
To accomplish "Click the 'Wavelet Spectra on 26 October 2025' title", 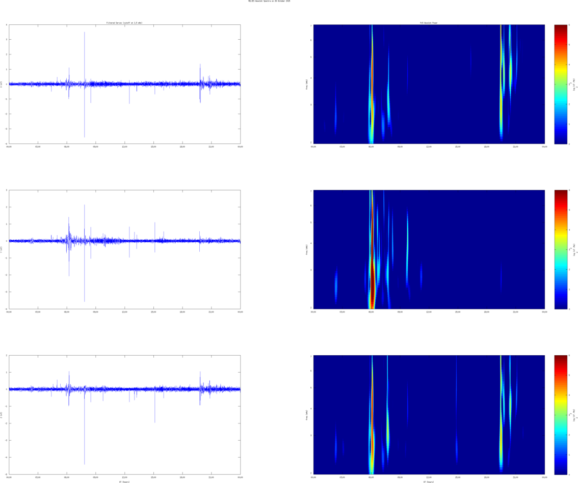I will [x=272, y=1].
